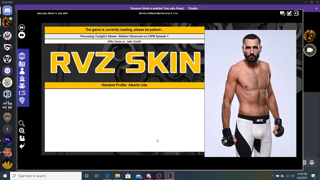Click the exit door arrow icon
320x180 pixels.
click(x=296, y=13)
